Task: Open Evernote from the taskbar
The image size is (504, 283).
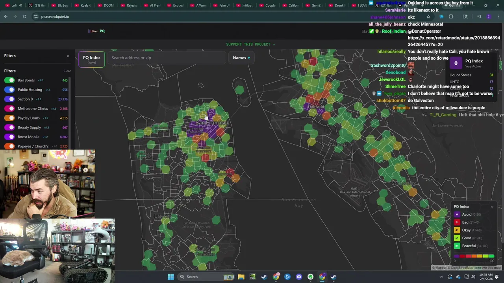Action: pyautogui.click(x=310, y=277)
